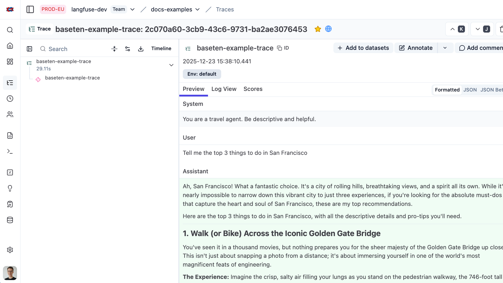Viewport: 503px width, 283px height.
Task: Open the tree display settings icon
Action: coord(127,49)
